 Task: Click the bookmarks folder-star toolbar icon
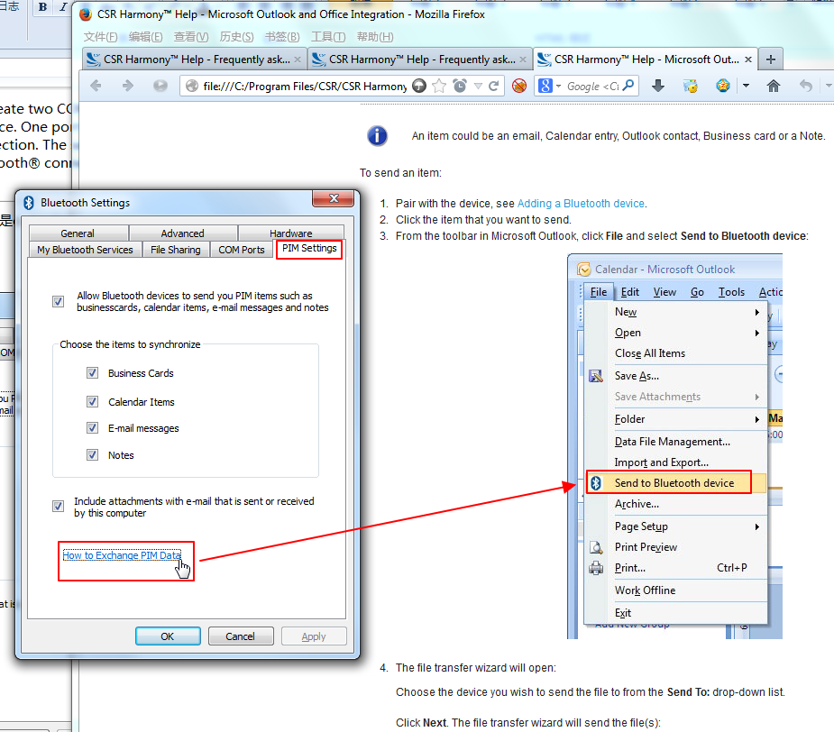click(690, 86)
